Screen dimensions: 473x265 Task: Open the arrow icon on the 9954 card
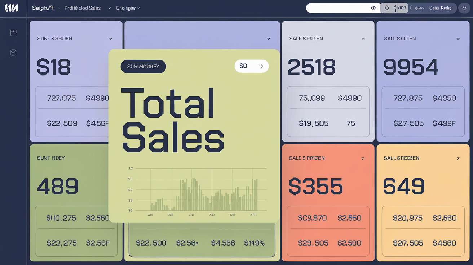click(458, 39)
